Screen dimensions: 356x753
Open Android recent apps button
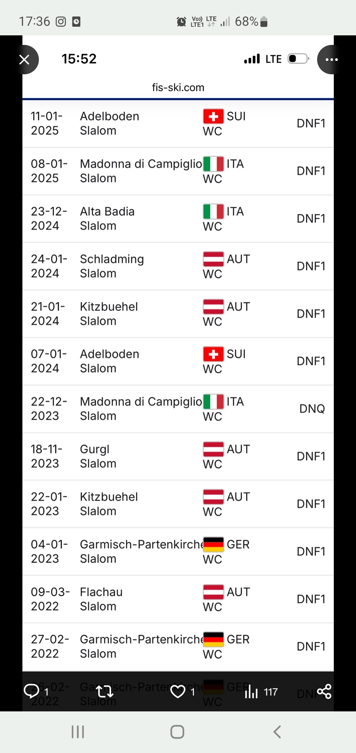click(x=78, y=732)
